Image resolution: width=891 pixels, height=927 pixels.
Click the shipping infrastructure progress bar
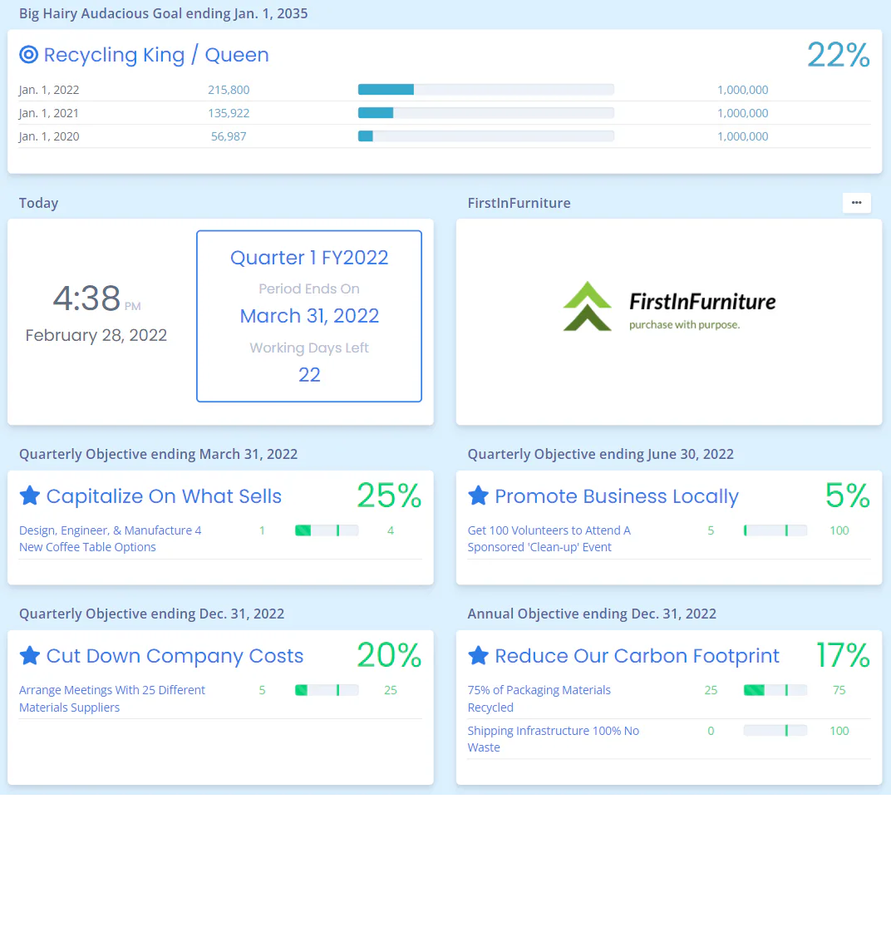[775, 731]
